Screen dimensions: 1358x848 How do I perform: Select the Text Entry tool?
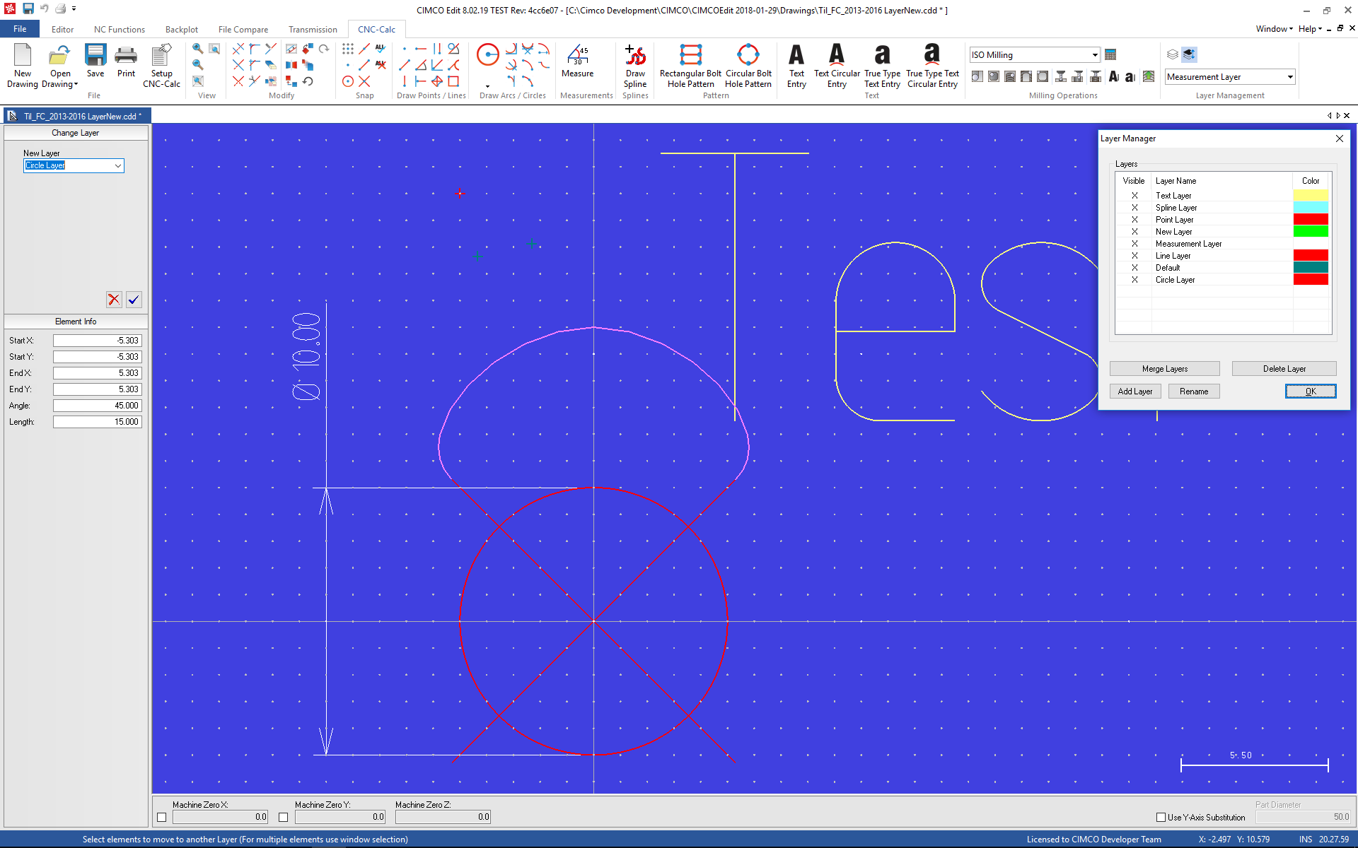(x=796, y=55)
